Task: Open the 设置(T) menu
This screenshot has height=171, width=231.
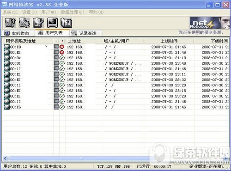Action: [29, 12]
